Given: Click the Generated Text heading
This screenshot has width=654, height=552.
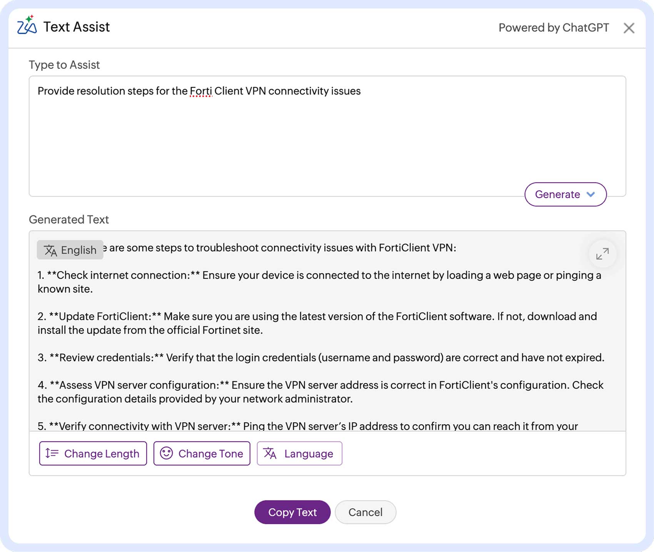Looking at the screenshot, I should (69, 219).
